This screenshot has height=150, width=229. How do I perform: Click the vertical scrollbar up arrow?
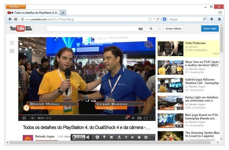(x=221, y=25)
